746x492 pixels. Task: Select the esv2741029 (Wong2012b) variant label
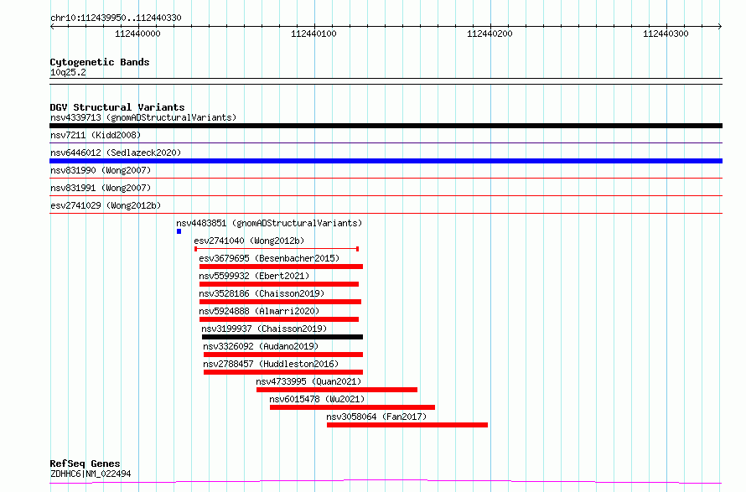[105, 205]
